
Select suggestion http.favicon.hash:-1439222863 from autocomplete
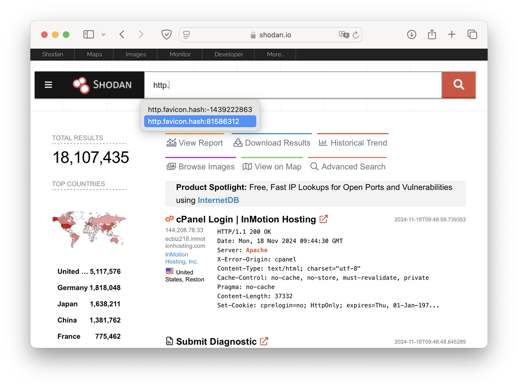[200, 109]
